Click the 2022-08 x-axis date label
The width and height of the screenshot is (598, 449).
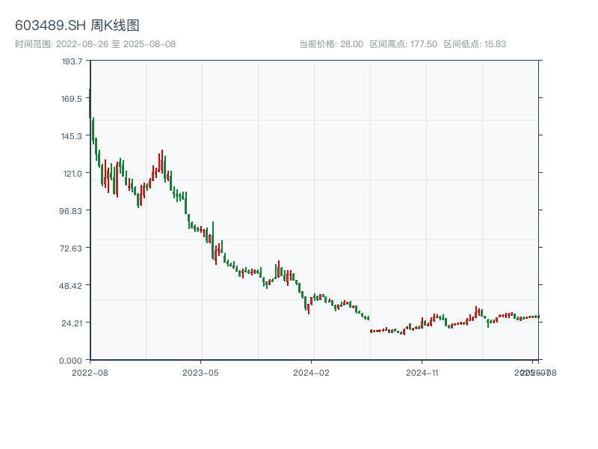90,372
